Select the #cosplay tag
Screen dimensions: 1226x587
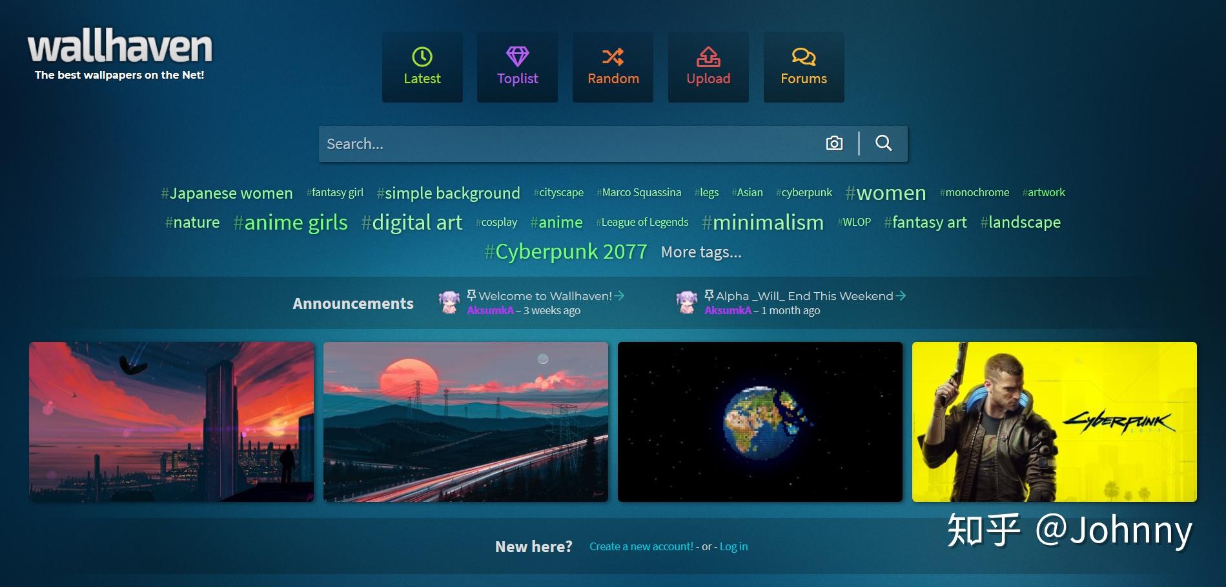pyautogui.click(x=496, y=222)
